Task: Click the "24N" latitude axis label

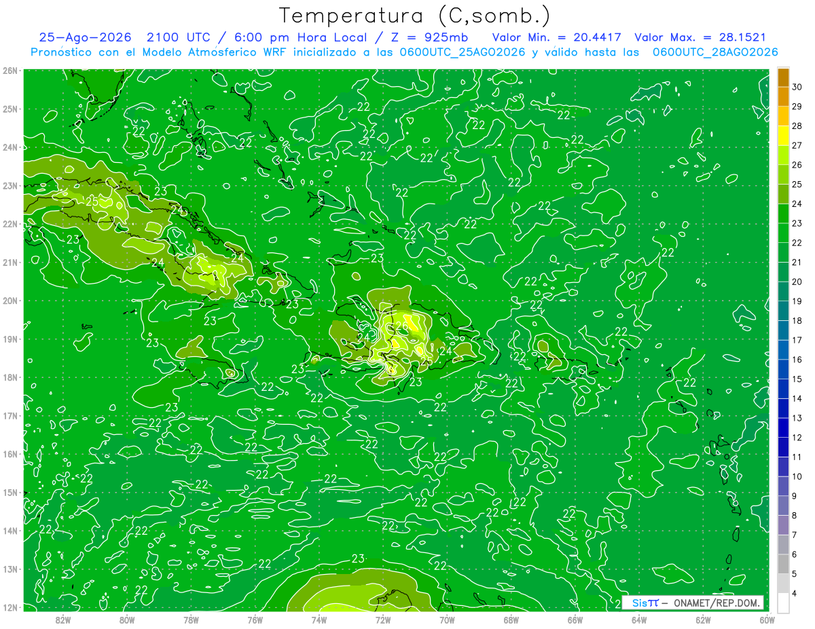Action: tap(12, 147)
